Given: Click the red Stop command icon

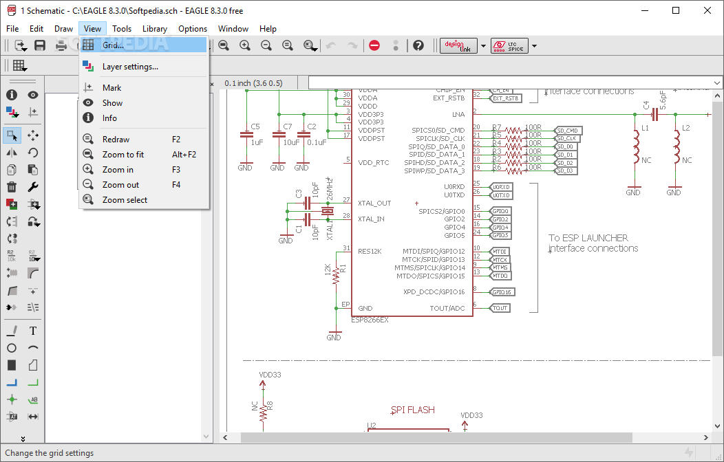Looking at the screenshot, I should 374,45.
